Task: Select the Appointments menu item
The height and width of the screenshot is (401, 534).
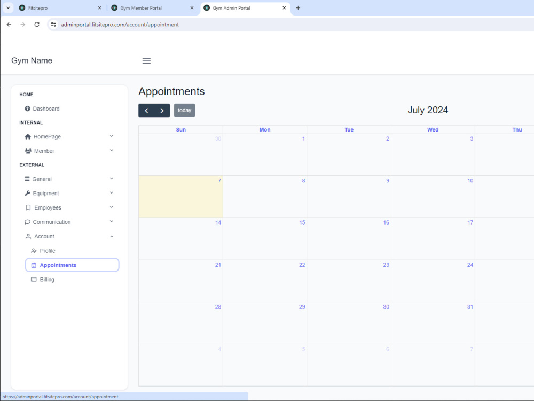Action: (72, 265)
